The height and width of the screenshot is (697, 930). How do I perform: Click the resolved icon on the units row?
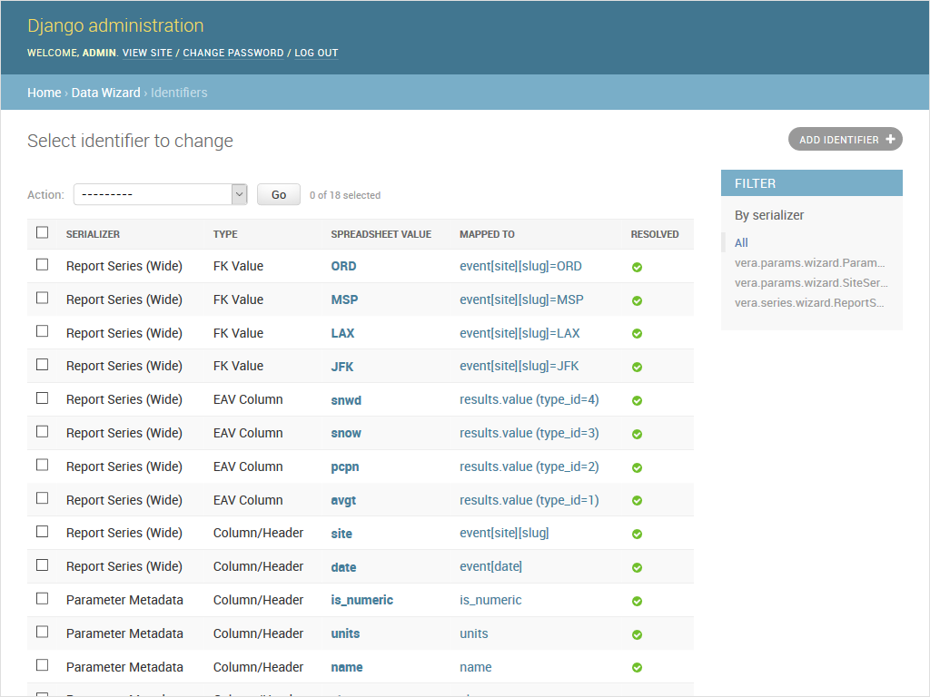(636, 633)
